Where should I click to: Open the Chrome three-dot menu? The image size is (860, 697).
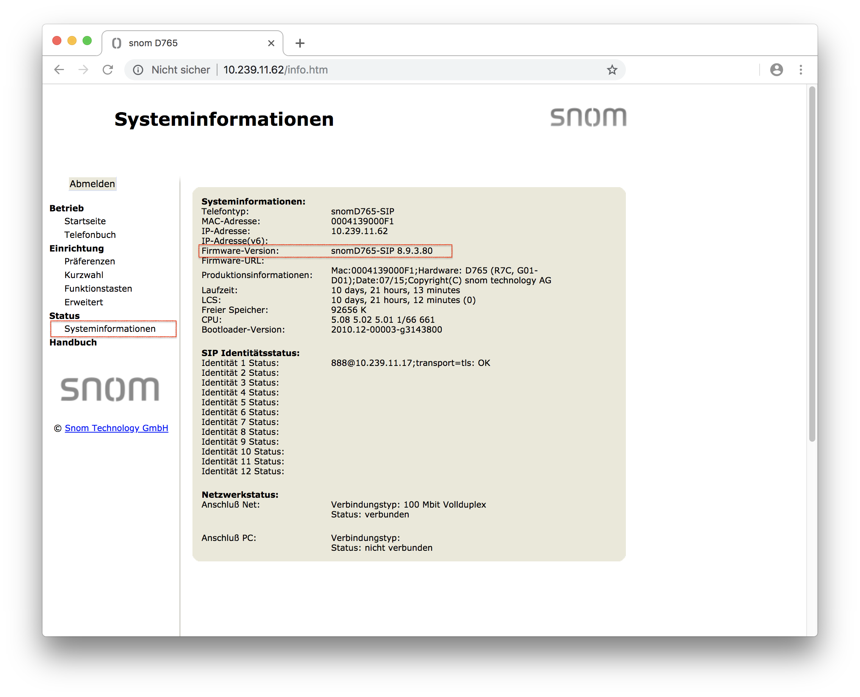point(801,69)
